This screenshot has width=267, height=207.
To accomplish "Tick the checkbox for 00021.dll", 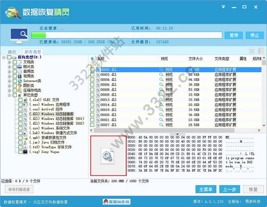I will tap(92, 119).
